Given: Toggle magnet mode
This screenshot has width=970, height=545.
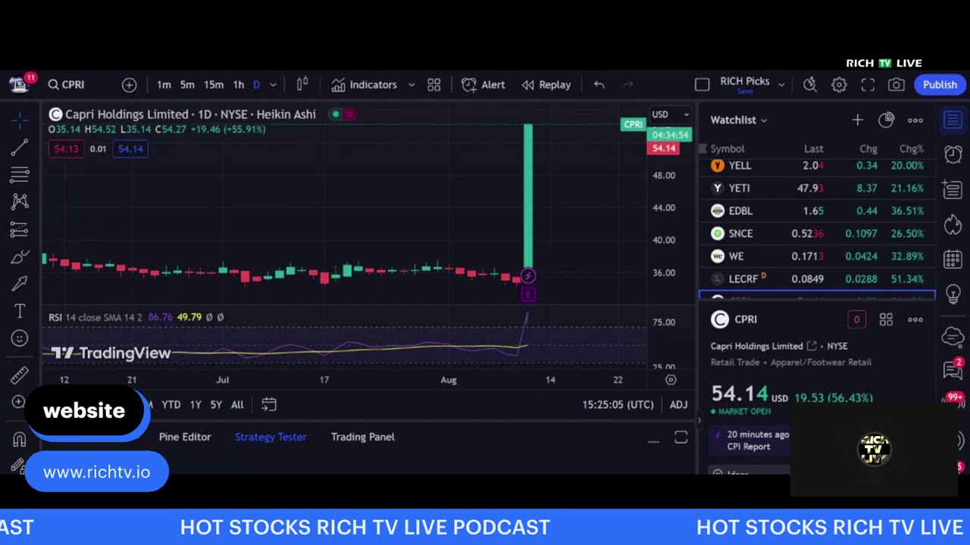Looking at the screenshot, I should pyautogui.click(x=20, y=439).
